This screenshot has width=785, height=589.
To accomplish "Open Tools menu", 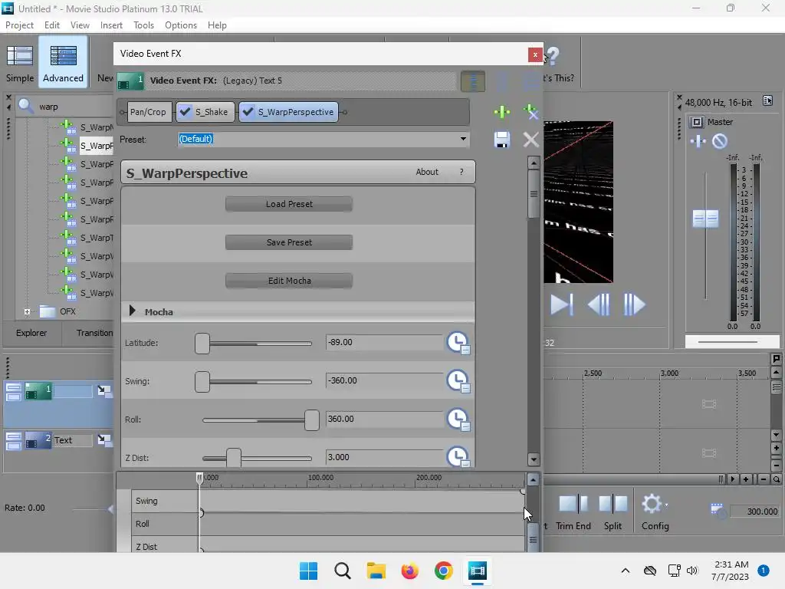I will [x=143, y=25].
